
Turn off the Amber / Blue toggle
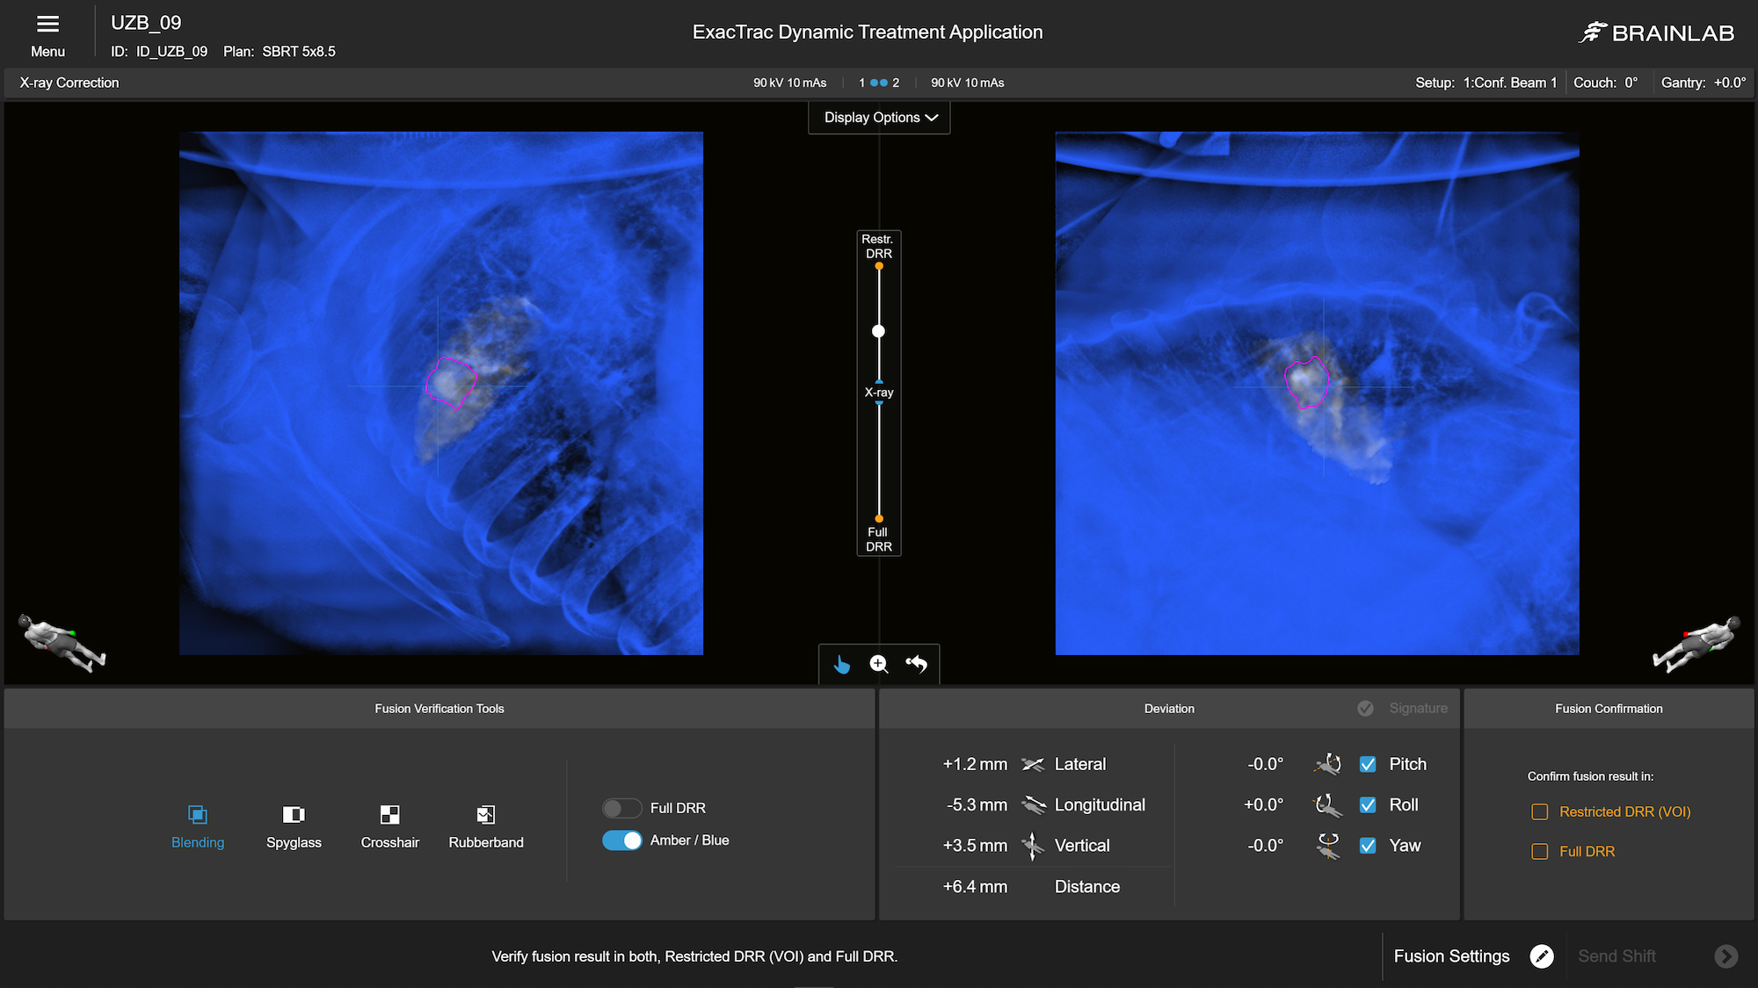pos(621,840)
